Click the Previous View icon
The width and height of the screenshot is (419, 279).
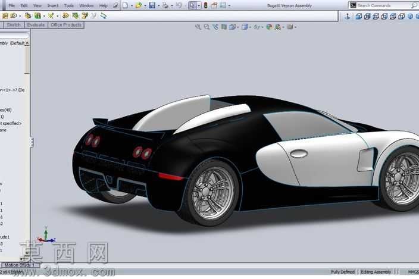(215, 27)
